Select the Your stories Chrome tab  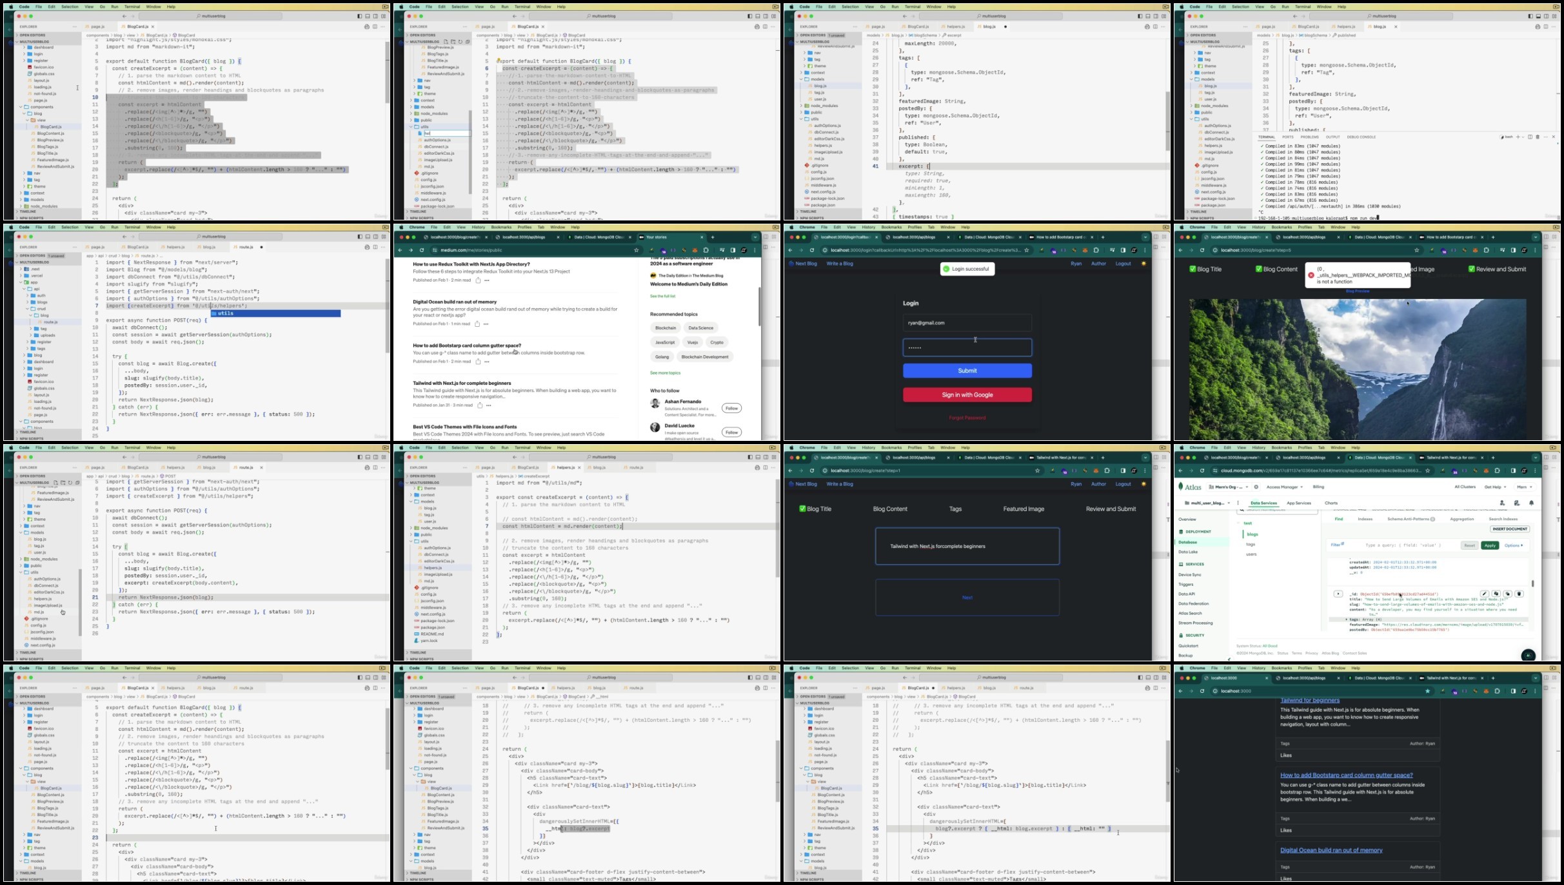pos(671,237)
